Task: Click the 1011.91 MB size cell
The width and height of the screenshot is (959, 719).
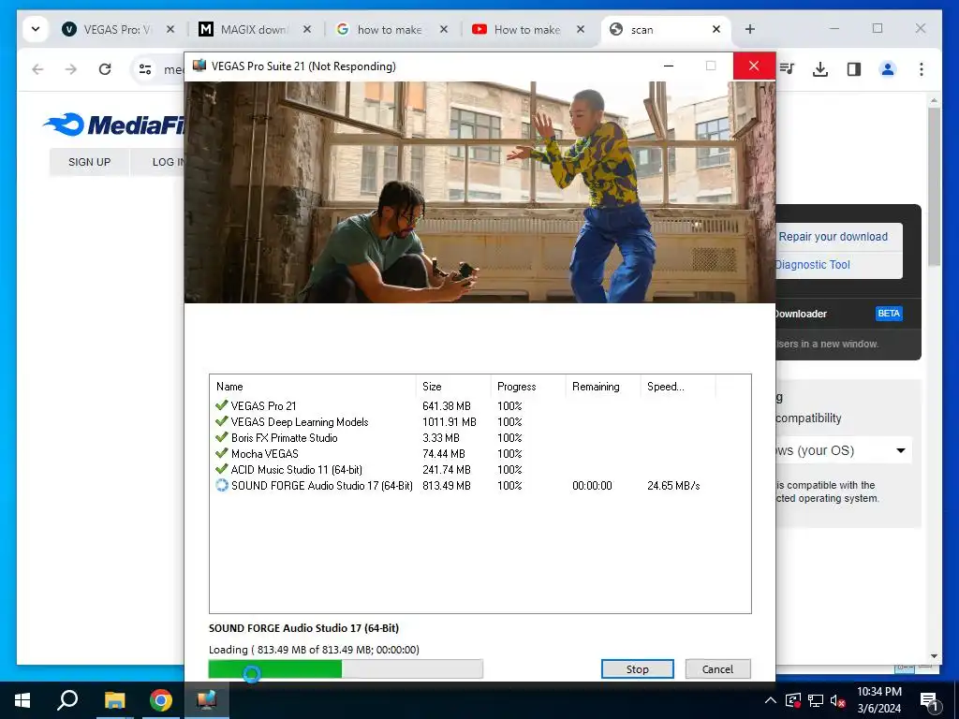Action: coord(449,422)
